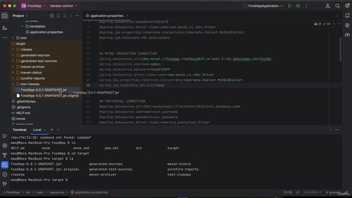Open more run actions menu

306,6
